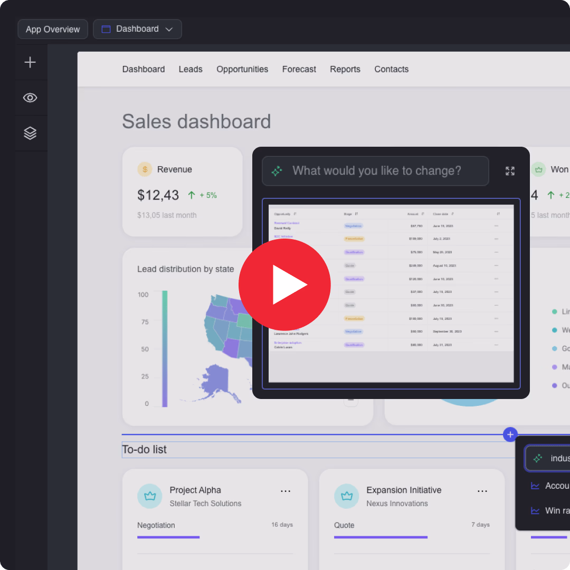Click the Project Alpha crown icon
This screenshot has width=570, height=570.
tap(150, 496)
